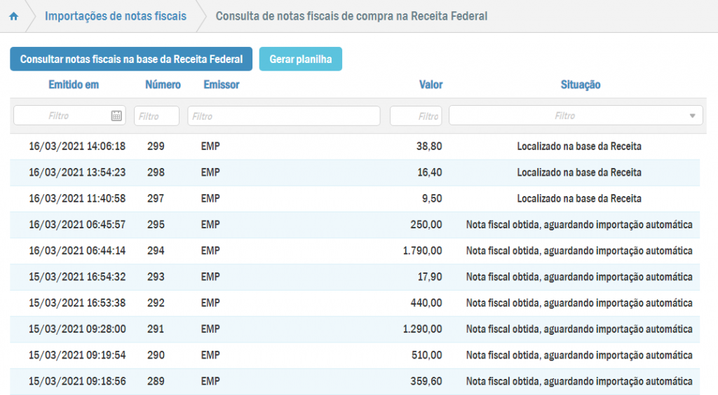Image resolution: width=718 pixels, height=395 pixels.
Task: Expand the Situação filter dropdown arrow
Action: (x=693, y=116)
